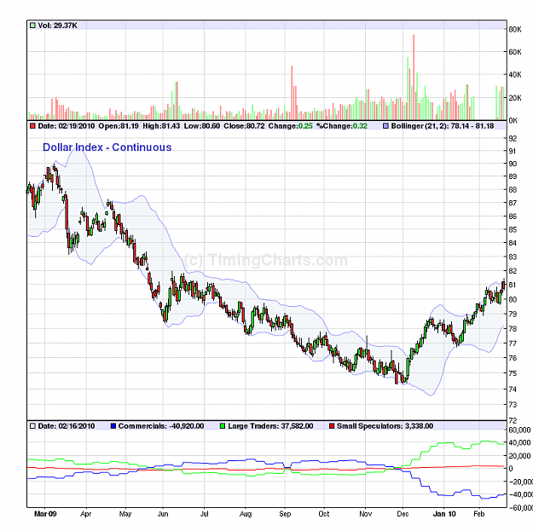This screenshot has height=531, width=533.
Task: Click the 80K volume axis label
Action: coord(515,30)
